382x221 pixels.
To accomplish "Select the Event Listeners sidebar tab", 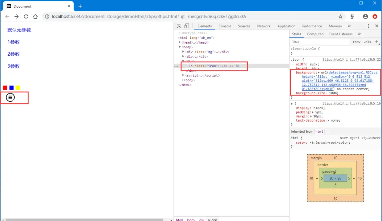I will tap(341, 34).
